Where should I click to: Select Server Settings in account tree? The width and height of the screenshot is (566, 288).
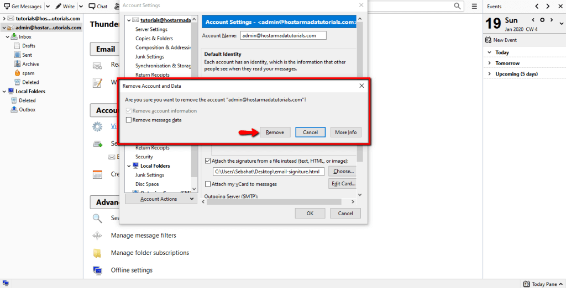[x=151, y=29]
